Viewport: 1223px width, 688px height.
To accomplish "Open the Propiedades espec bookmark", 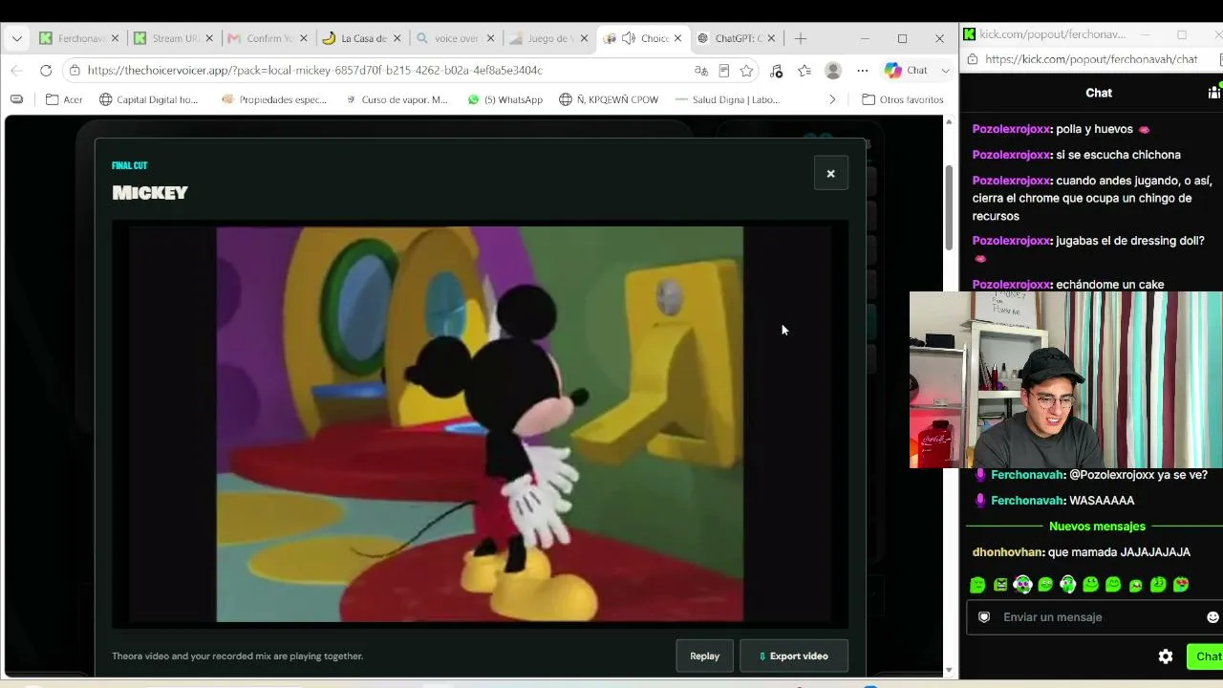I will click(x=273, y=99).
